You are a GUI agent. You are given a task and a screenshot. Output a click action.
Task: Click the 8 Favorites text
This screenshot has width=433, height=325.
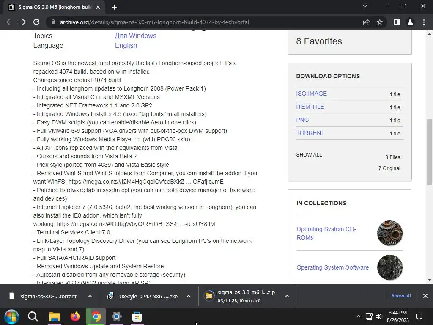319,41
